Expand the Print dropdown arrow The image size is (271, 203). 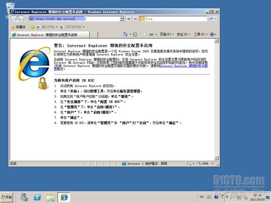[x=156, y=34]
